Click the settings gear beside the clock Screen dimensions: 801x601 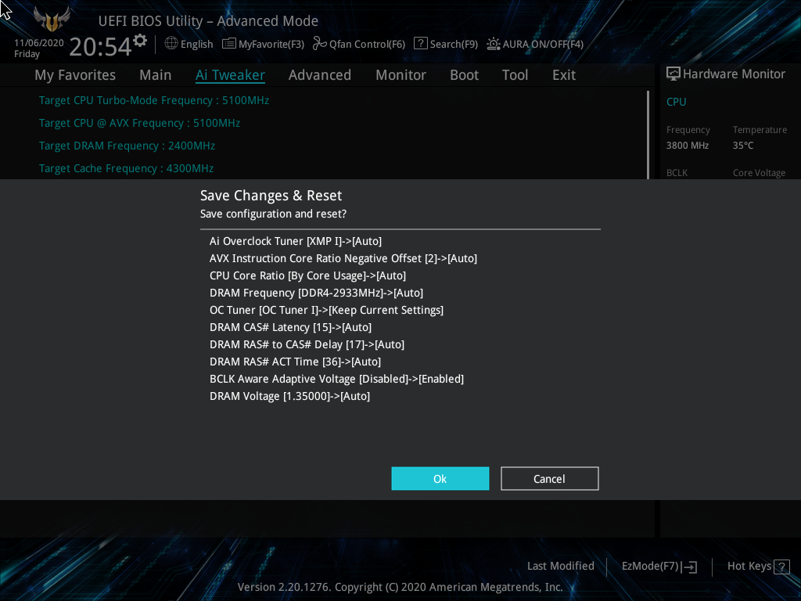(x=140, y=41)
